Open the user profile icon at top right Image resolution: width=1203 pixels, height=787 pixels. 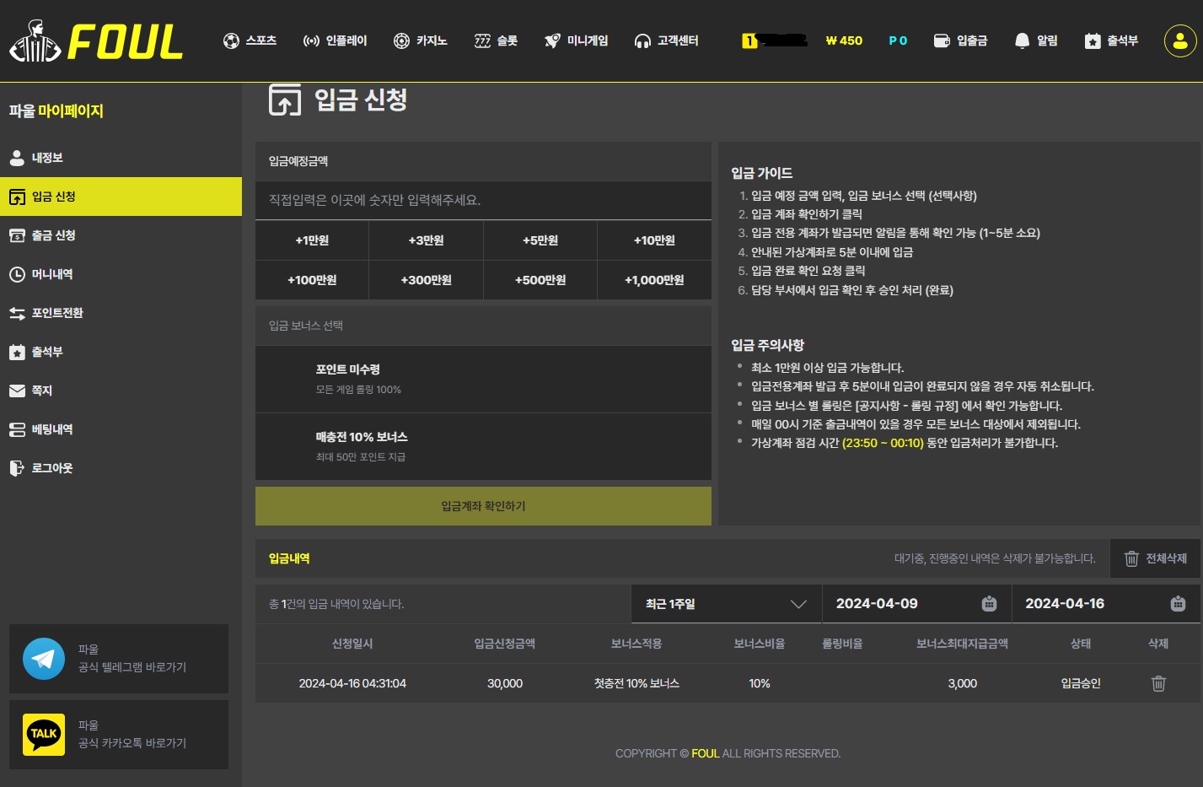[1179, 40]
